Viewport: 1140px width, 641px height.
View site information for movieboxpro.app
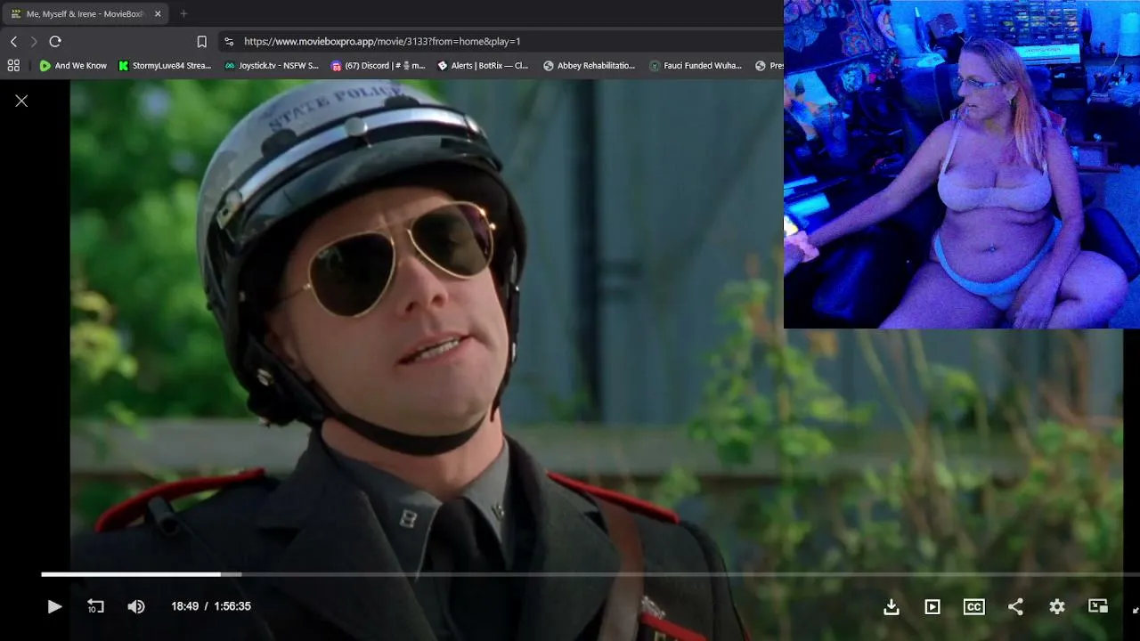(229, 42)
